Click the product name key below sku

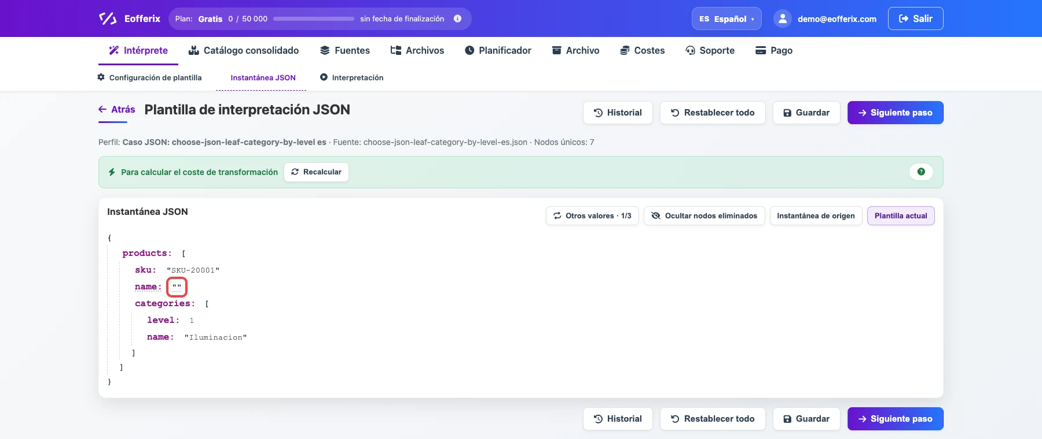[x=148, y=287]
